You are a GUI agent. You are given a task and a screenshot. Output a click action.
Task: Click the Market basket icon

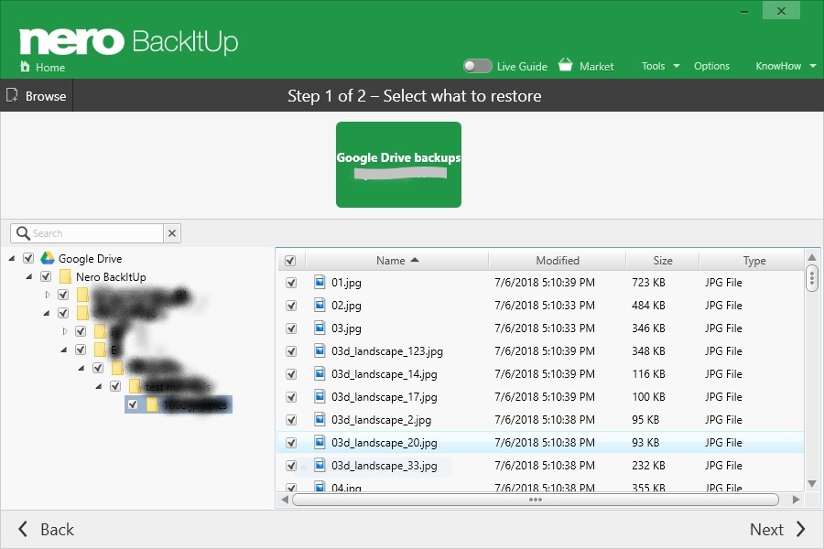(566, 65)
